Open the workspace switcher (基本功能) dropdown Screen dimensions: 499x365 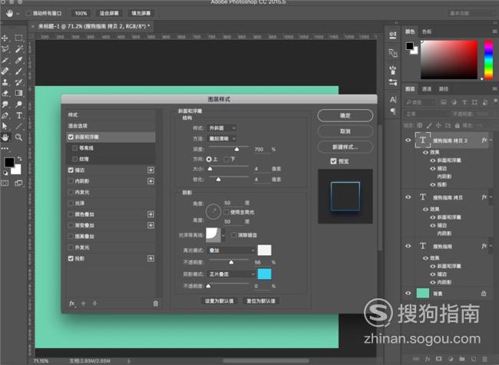tap(473, 13)
